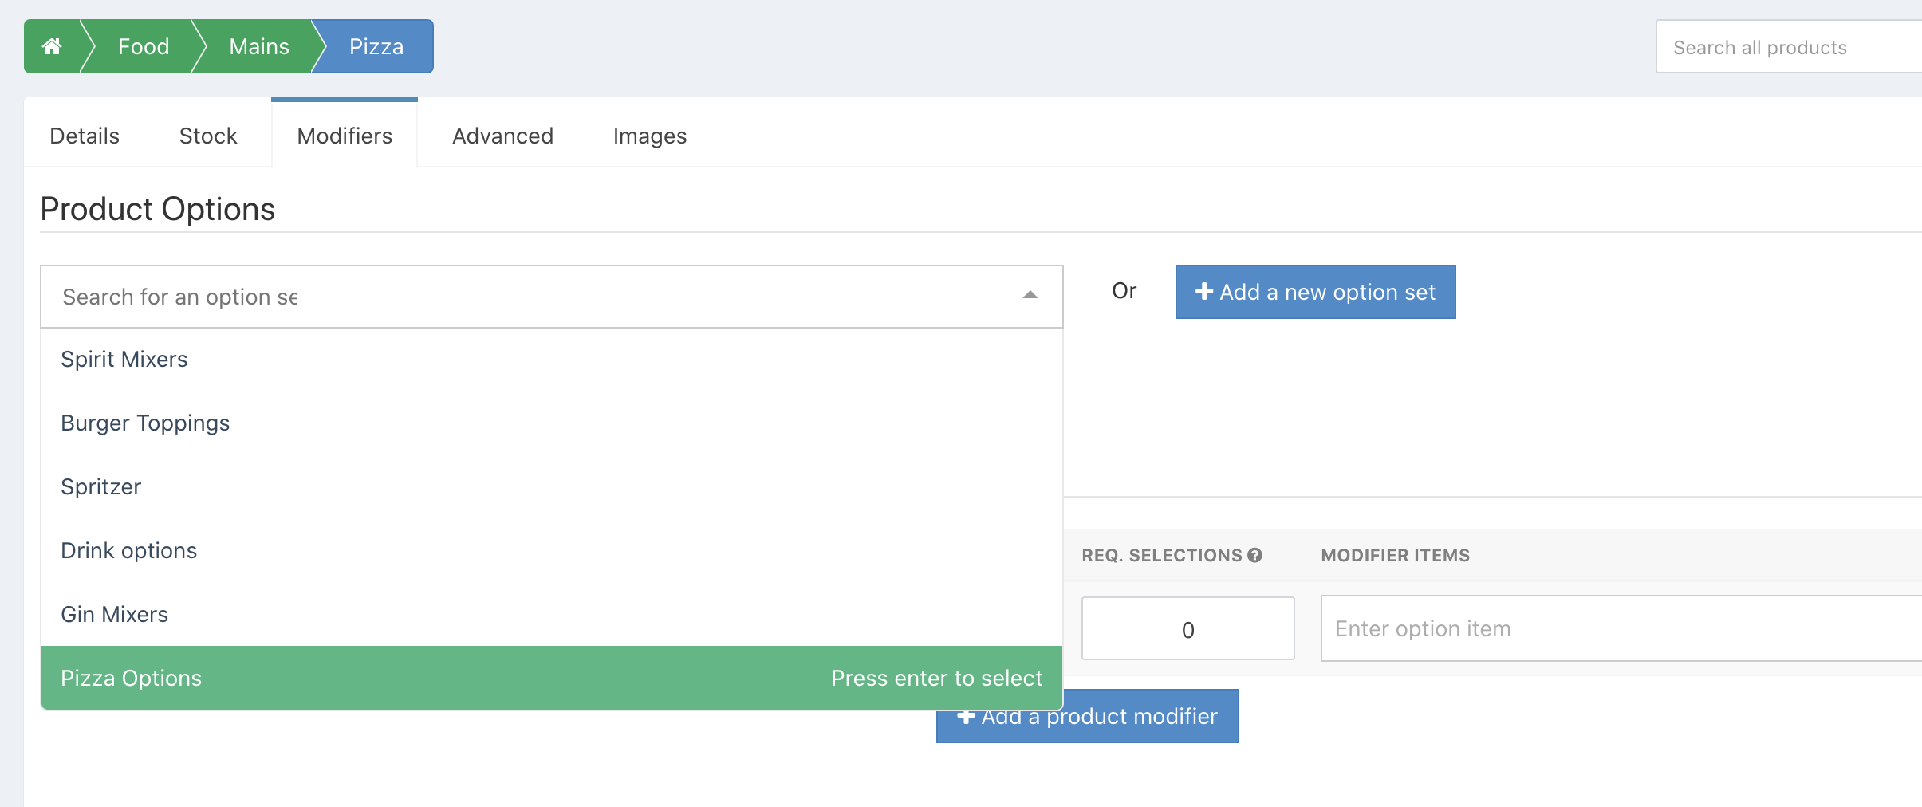Image resolution: width=1922 pixels, height=807 pixels.
Task: Choose Burger Toppings option set
Action: click(145, 423)
